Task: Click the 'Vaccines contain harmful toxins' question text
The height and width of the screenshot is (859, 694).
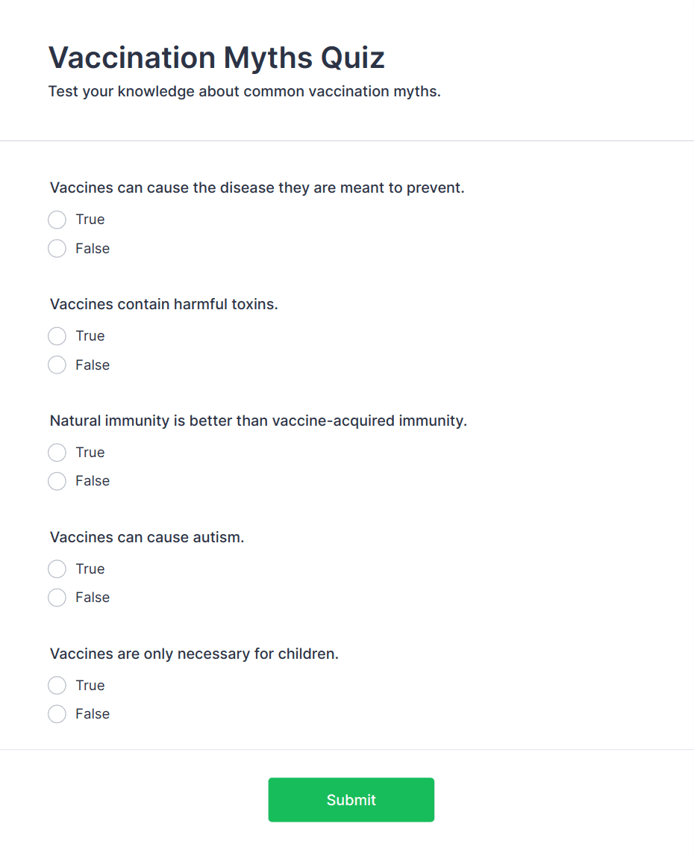Action: 163,304
